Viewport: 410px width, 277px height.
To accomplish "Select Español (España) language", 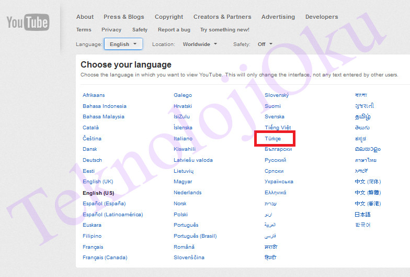I will point(104,203).
